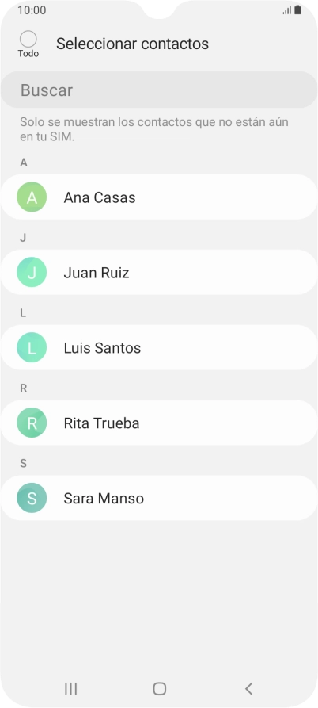Viewport: 318px width, 708px height.
Task: Tap Ana Casas green avatar icon
Action: point(32,197)
